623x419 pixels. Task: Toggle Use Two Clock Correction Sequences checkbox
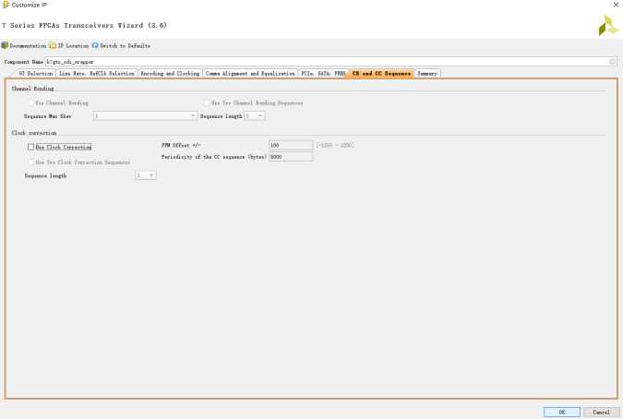31,162
